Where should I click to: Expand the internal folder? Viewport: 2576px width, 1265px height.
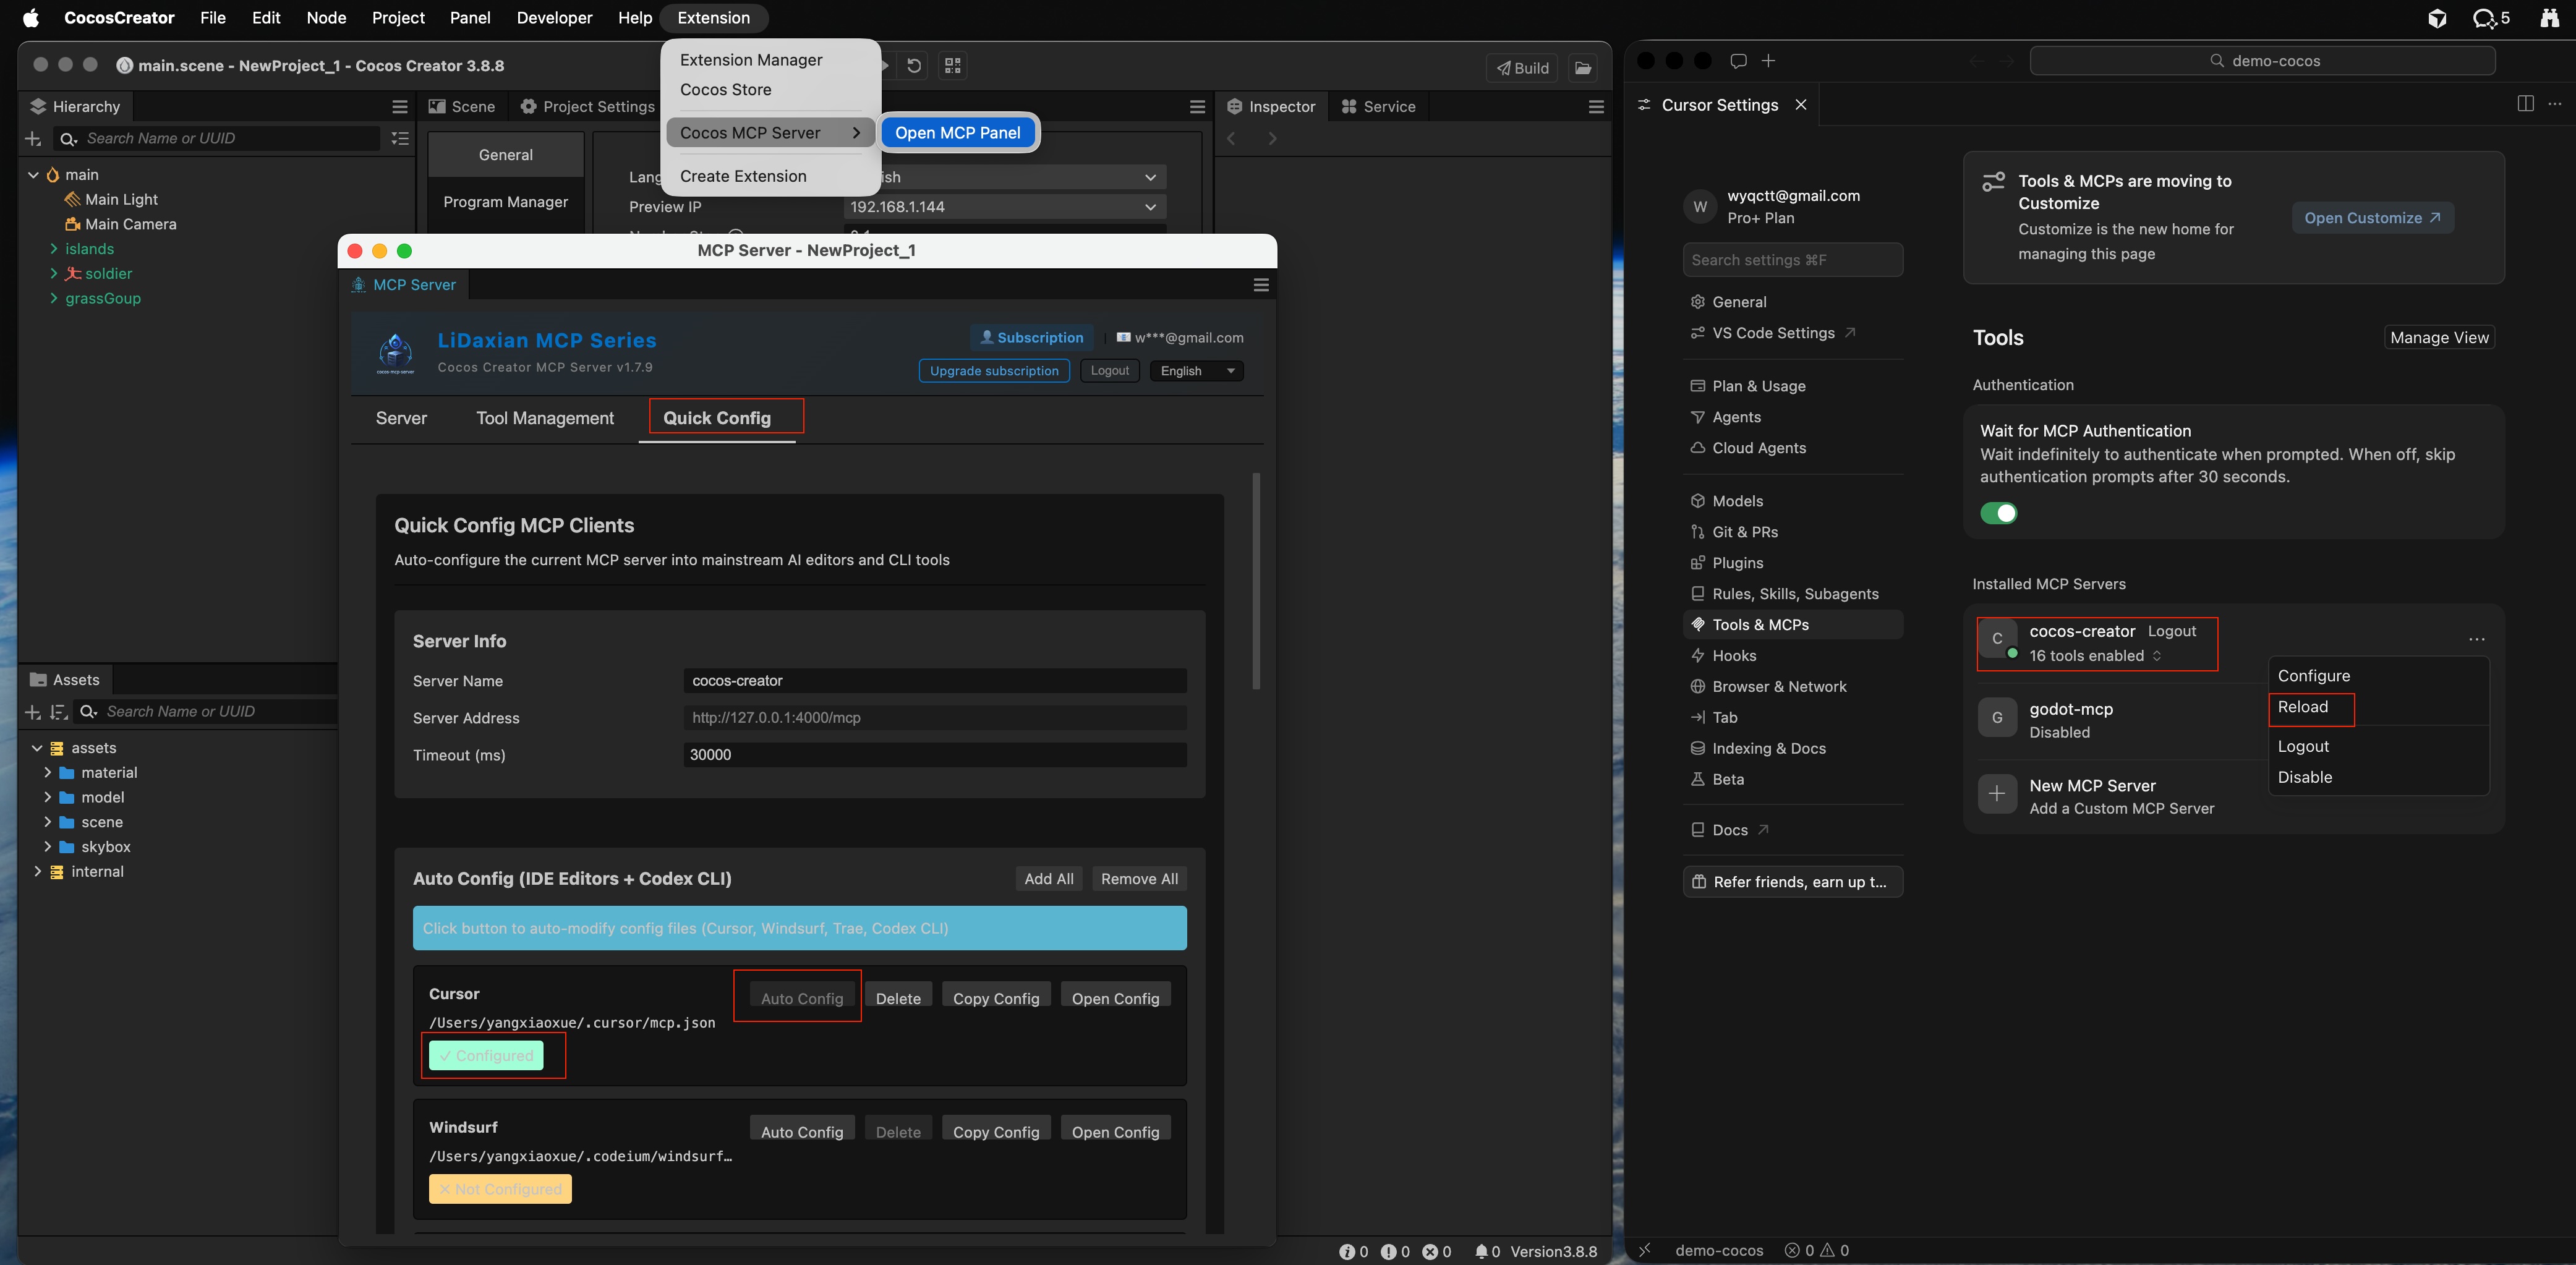click(x=37, y=872)
